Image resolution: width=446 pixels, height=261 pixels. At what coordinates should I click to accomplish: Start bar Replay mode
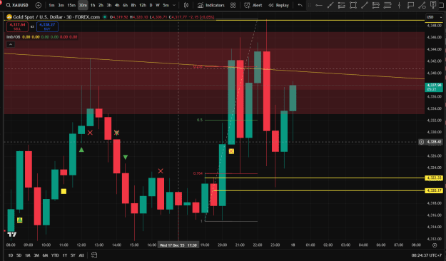[279, 5]
